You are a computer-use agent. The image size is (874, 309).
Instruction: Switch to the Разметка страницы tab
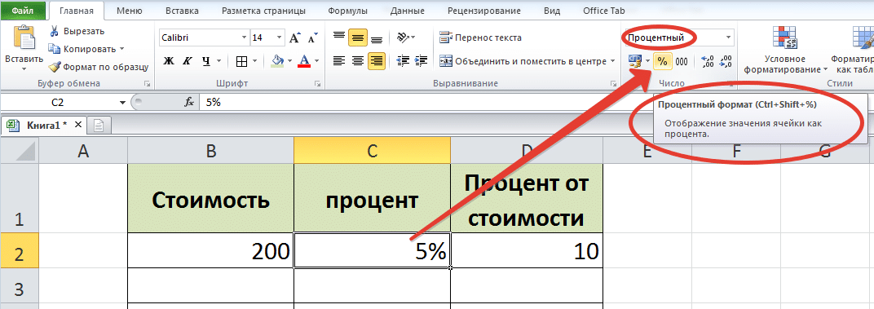pos(263,11)
